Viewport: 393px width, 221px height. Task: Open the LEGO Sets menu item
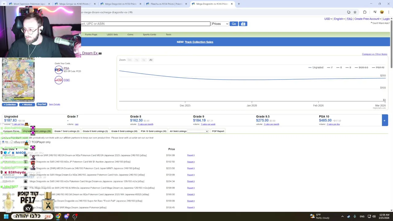[112, 34]
